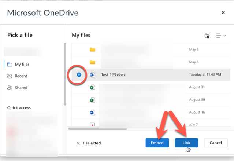The image size is (234, 161).
Task: Click the Word icon of Test 123.docx
Action: point(92,74)
